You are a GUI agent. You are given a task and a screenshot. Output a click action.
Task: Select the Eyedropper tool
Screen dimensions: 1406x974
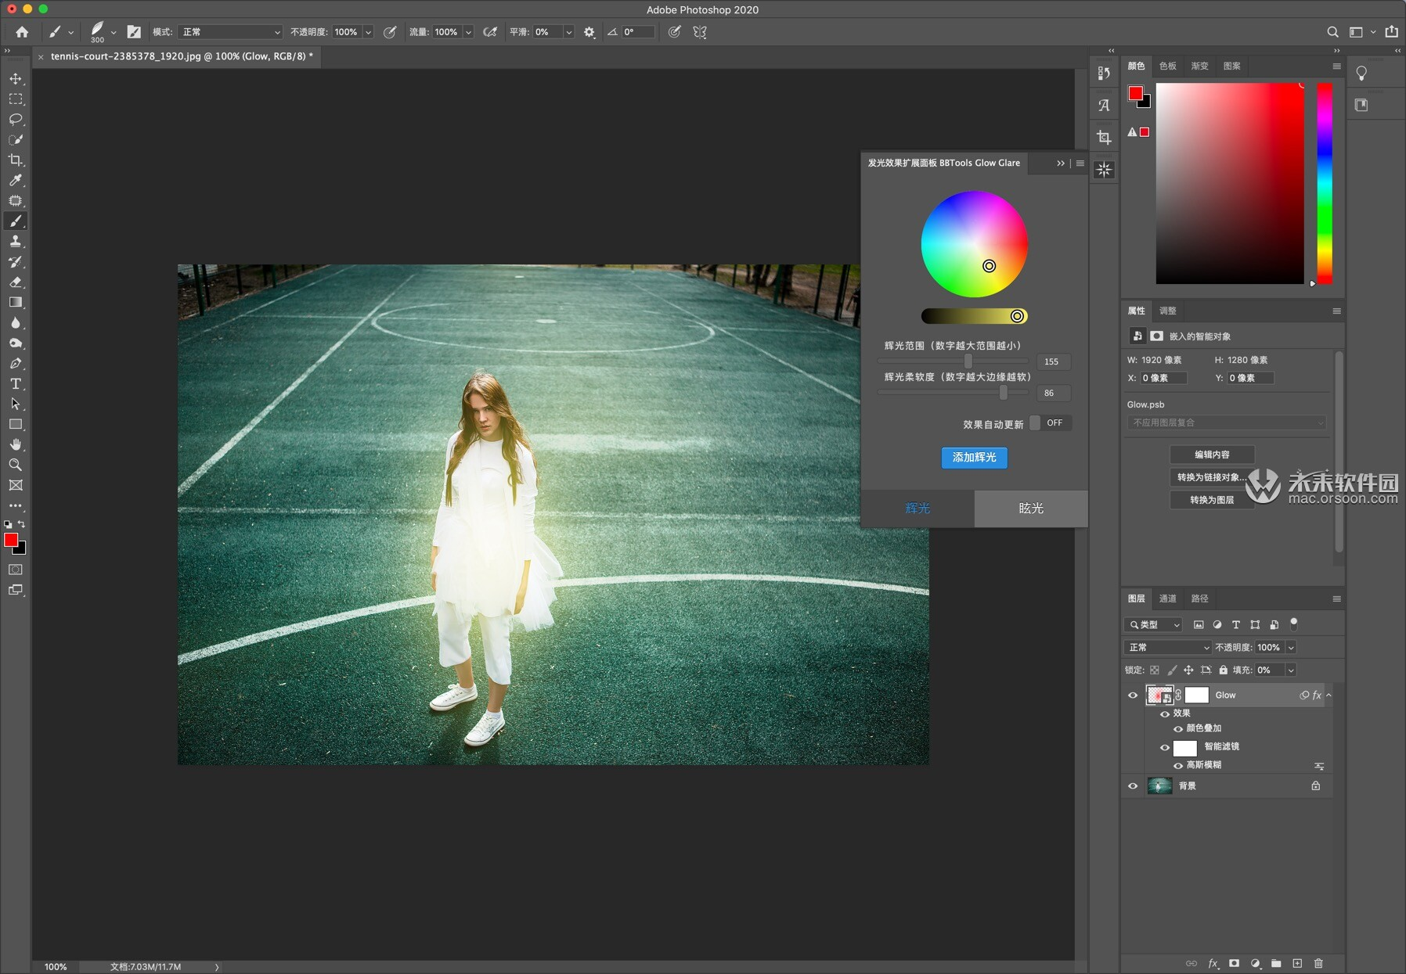pyautogui.click(x=16, y=181)
